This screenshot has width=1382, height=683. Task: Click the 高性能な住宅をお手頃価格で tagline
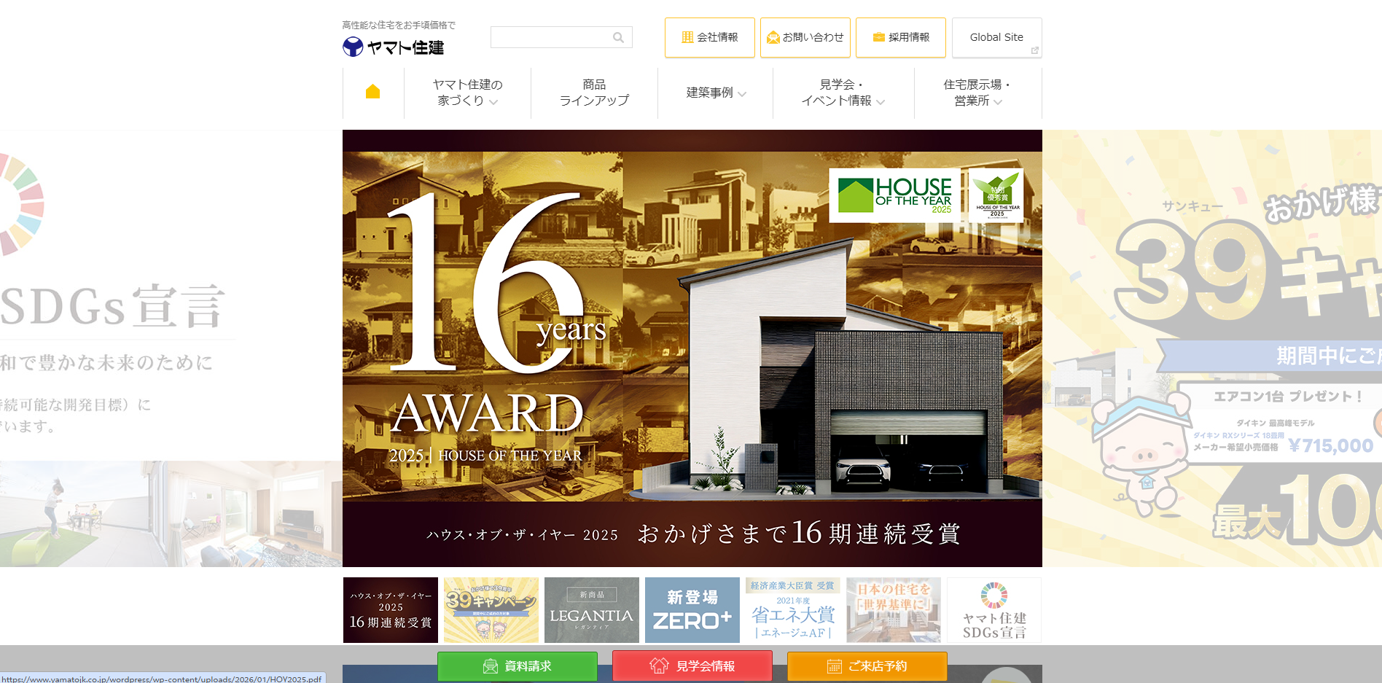tap(399, 25)
